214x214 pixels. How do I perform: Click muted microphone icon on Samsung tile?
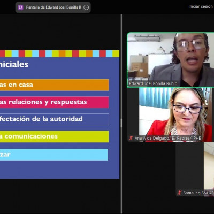[x=180, y=193]
